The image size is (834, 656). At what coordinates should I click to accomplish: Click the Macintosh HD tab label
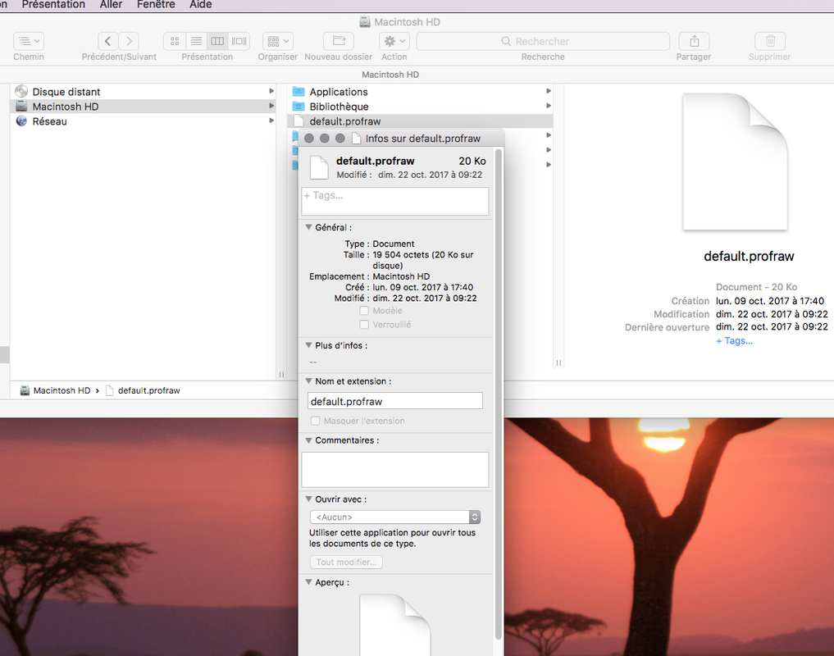pyautogui.click(x=390, y=75)
